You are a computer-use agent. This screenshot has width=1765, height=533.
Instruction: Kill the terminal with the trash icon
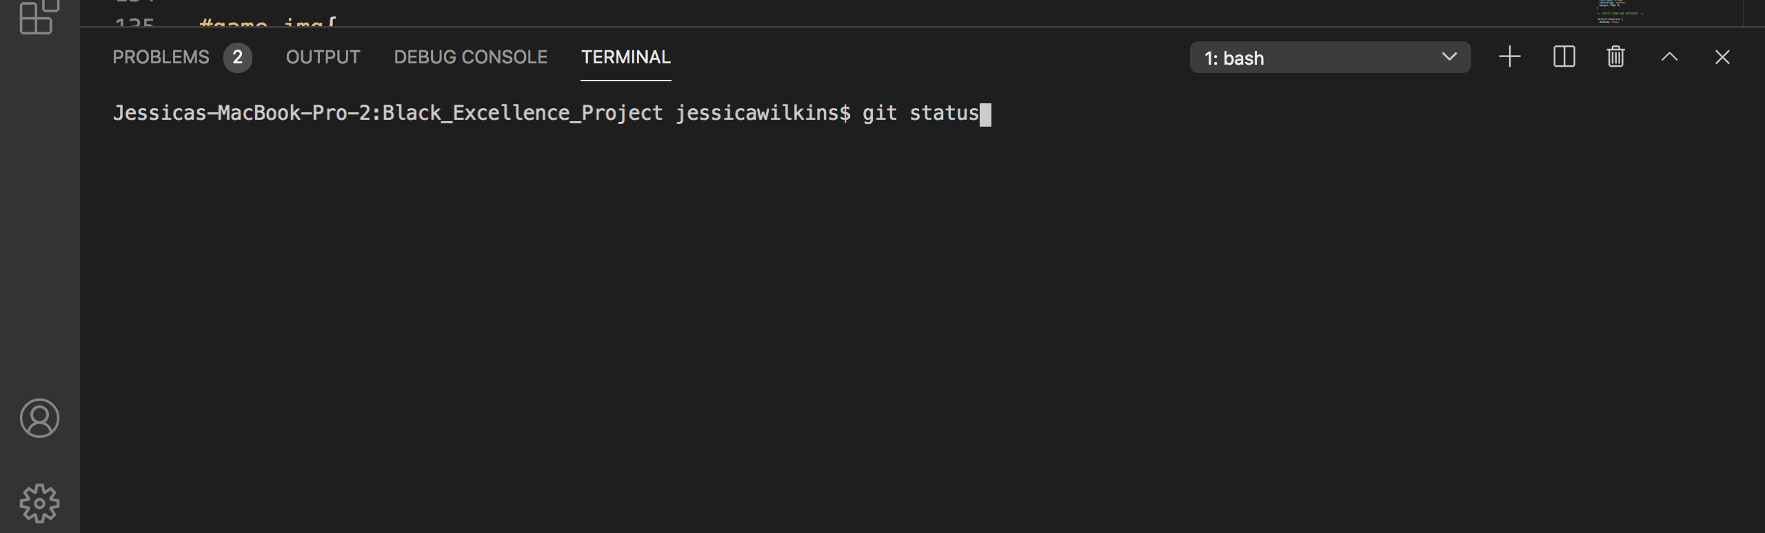[1615, 56]
